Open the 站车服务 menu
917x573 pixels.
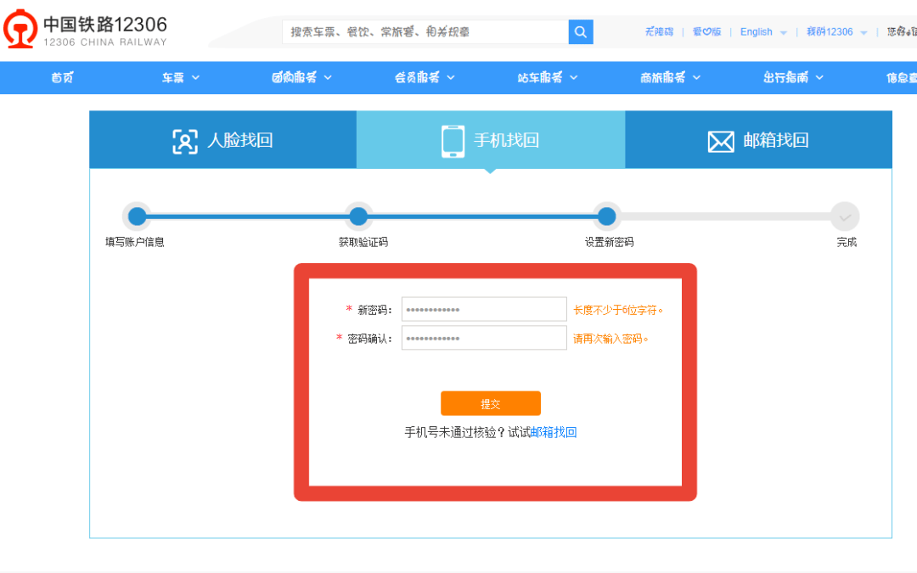(x=548, y=77)
